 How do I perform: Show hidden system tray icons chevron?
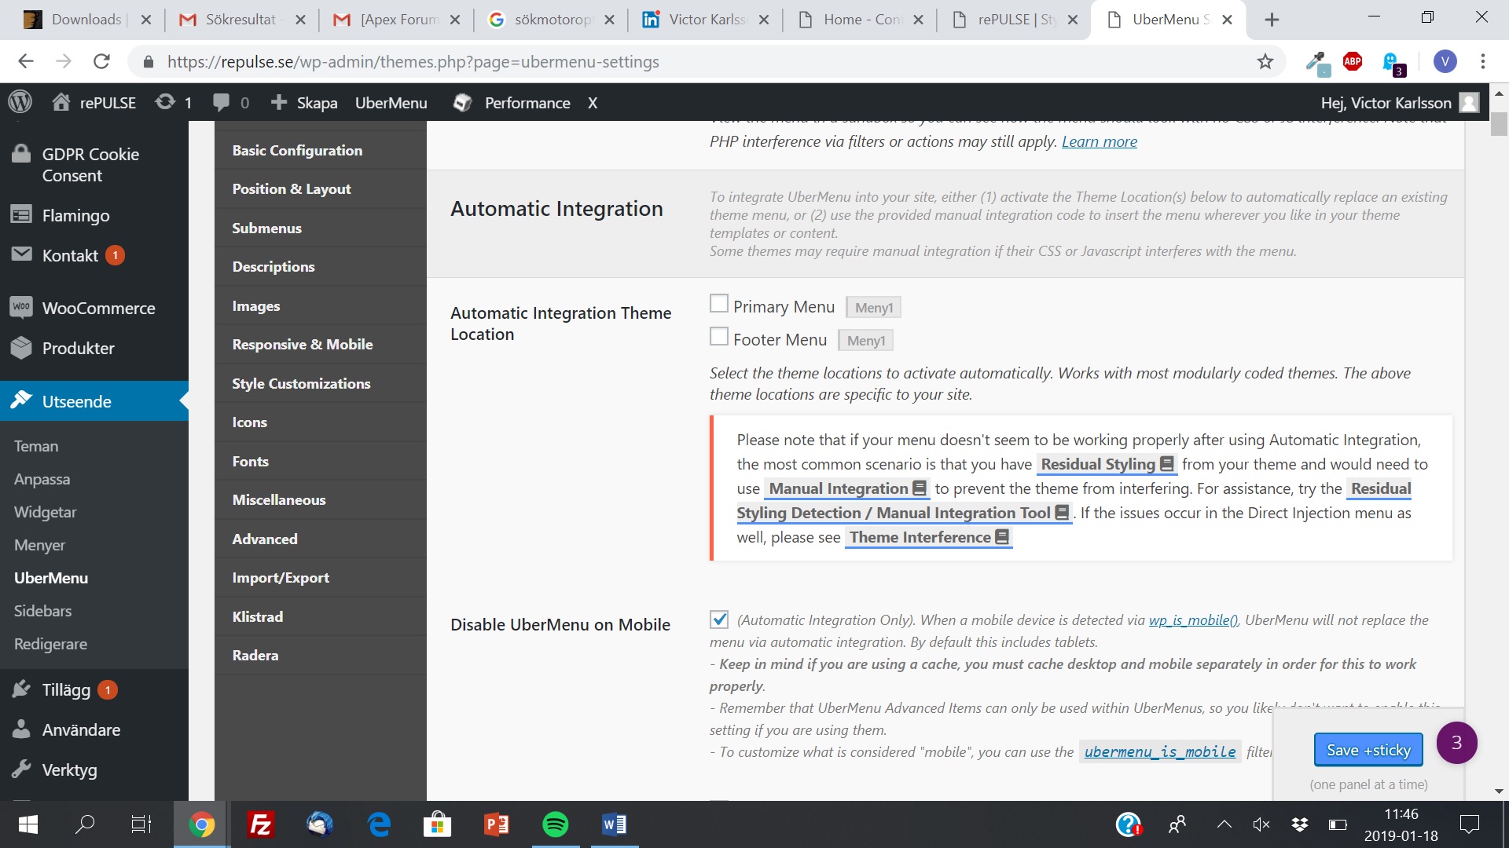click(x=1224, y=824)
